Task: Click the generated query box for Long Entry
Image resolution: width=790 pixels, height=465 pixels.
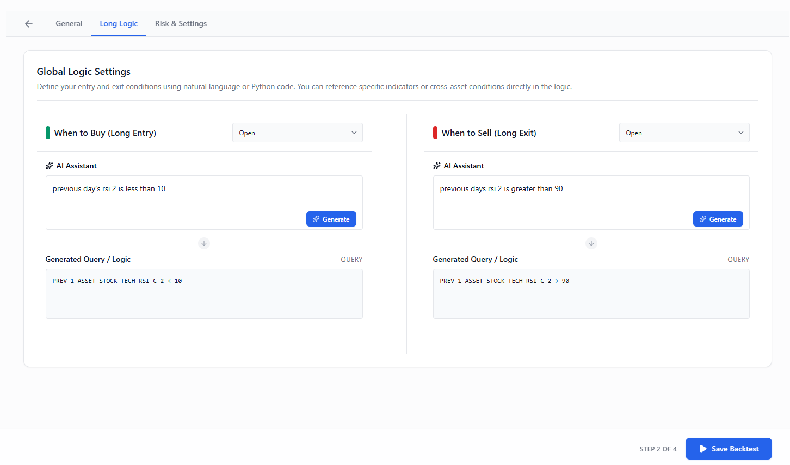Action: coord(204,294)
